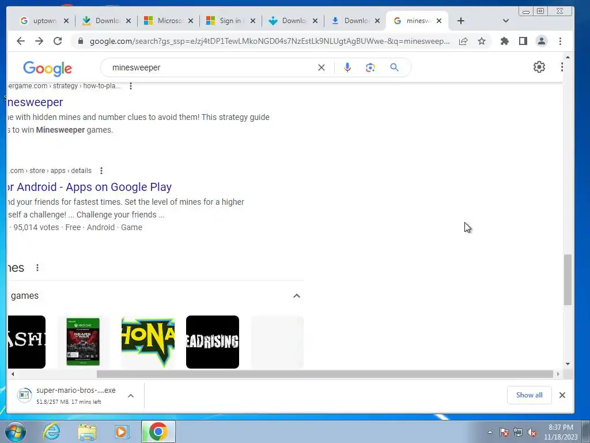Click the horizontal scrollbar thumb
The width and height of the screenshot is (590, 443).
tap(325, 374)
